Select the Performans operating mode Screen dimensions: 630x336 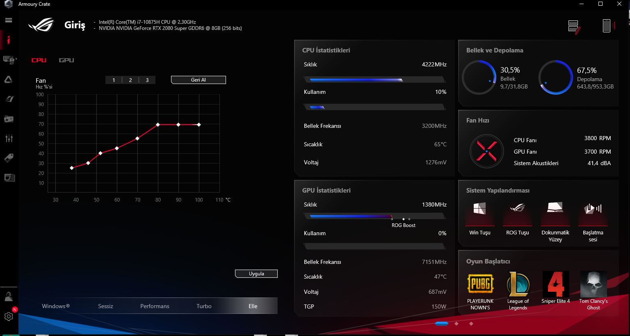coord(155,306)
